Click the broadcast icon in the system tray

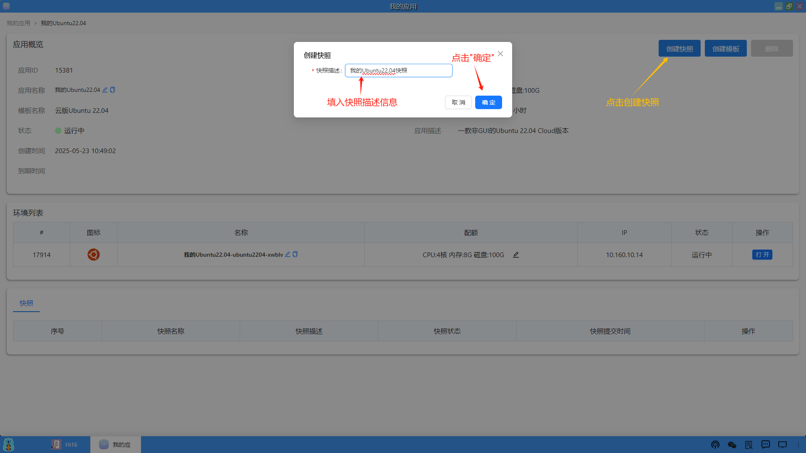tap(715, 445)
